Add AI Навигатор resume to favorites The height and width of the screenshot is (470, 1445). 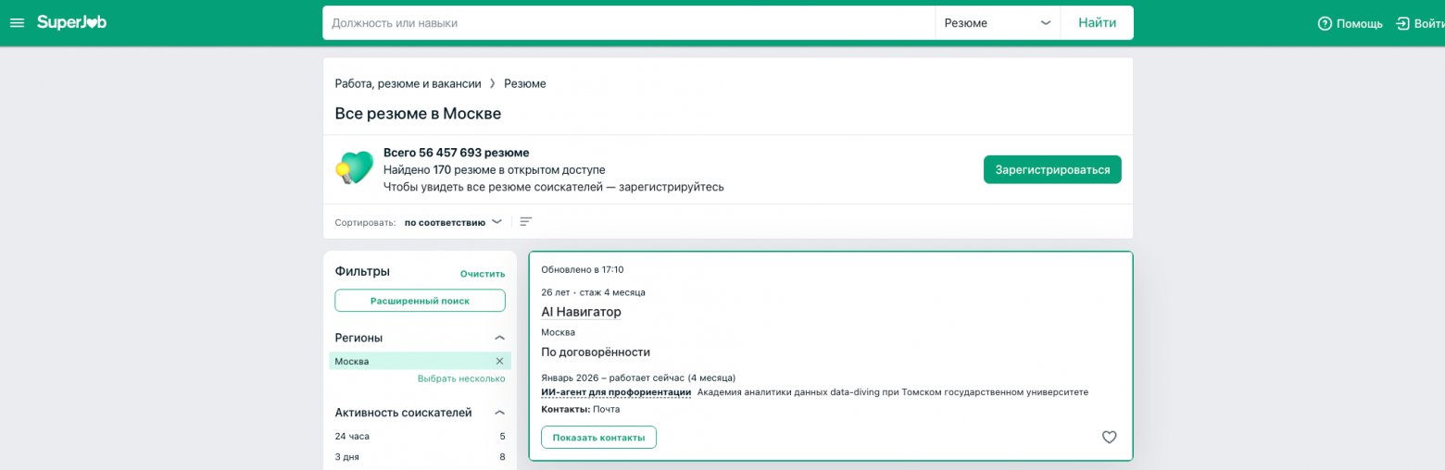point(1109,437)
